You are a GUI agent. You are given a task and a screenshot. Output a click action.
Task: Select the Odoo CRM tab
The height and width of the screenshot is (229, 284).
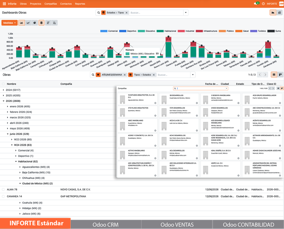point(105,225)
